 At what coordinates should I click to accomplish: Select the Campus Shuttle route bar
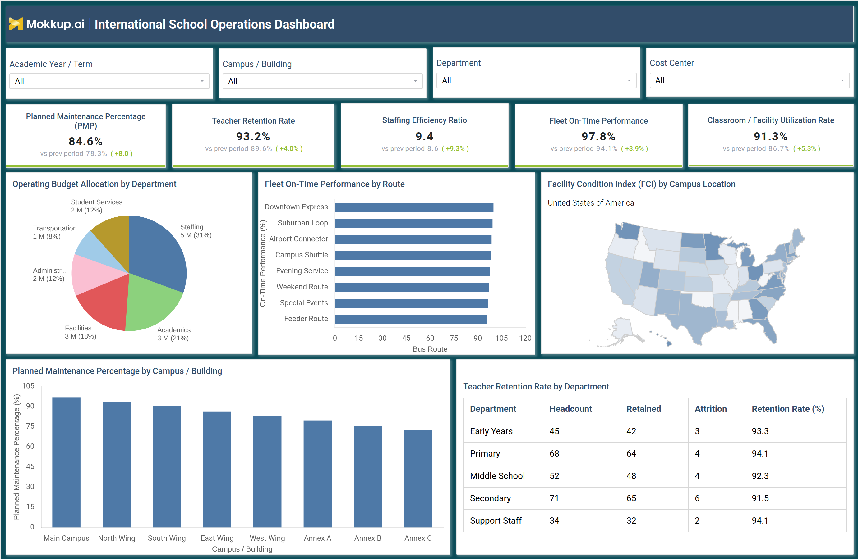(413, 255)
